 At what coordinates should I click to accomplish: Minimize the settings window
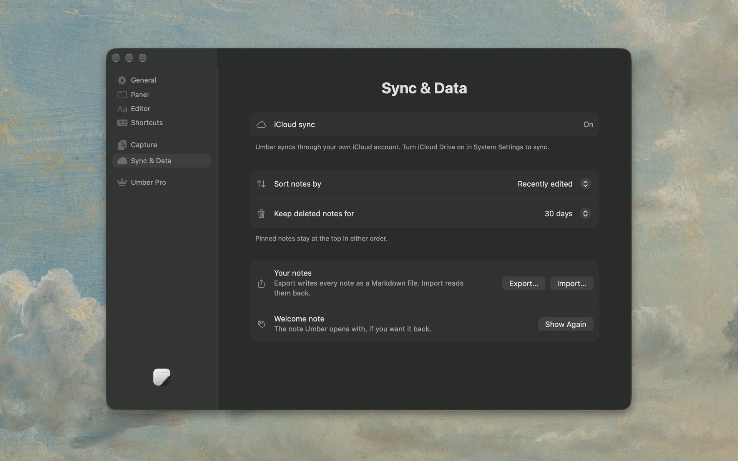(129, 58)
